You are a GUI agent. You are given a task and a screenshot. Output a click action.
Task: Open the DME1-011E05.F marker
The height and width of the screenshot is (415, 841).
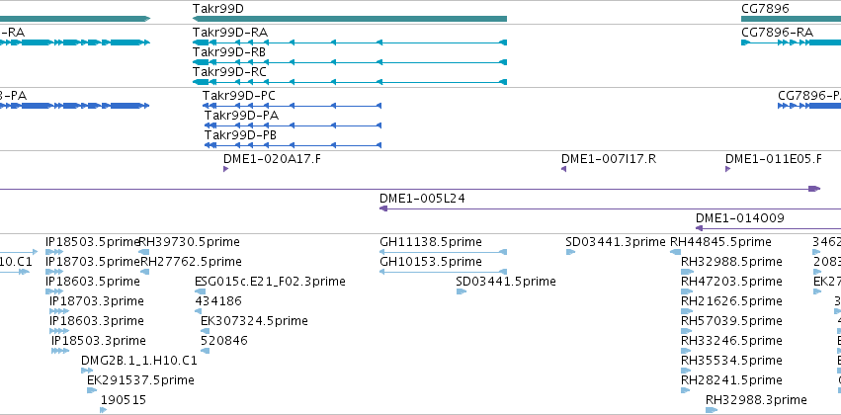[727, 169]
